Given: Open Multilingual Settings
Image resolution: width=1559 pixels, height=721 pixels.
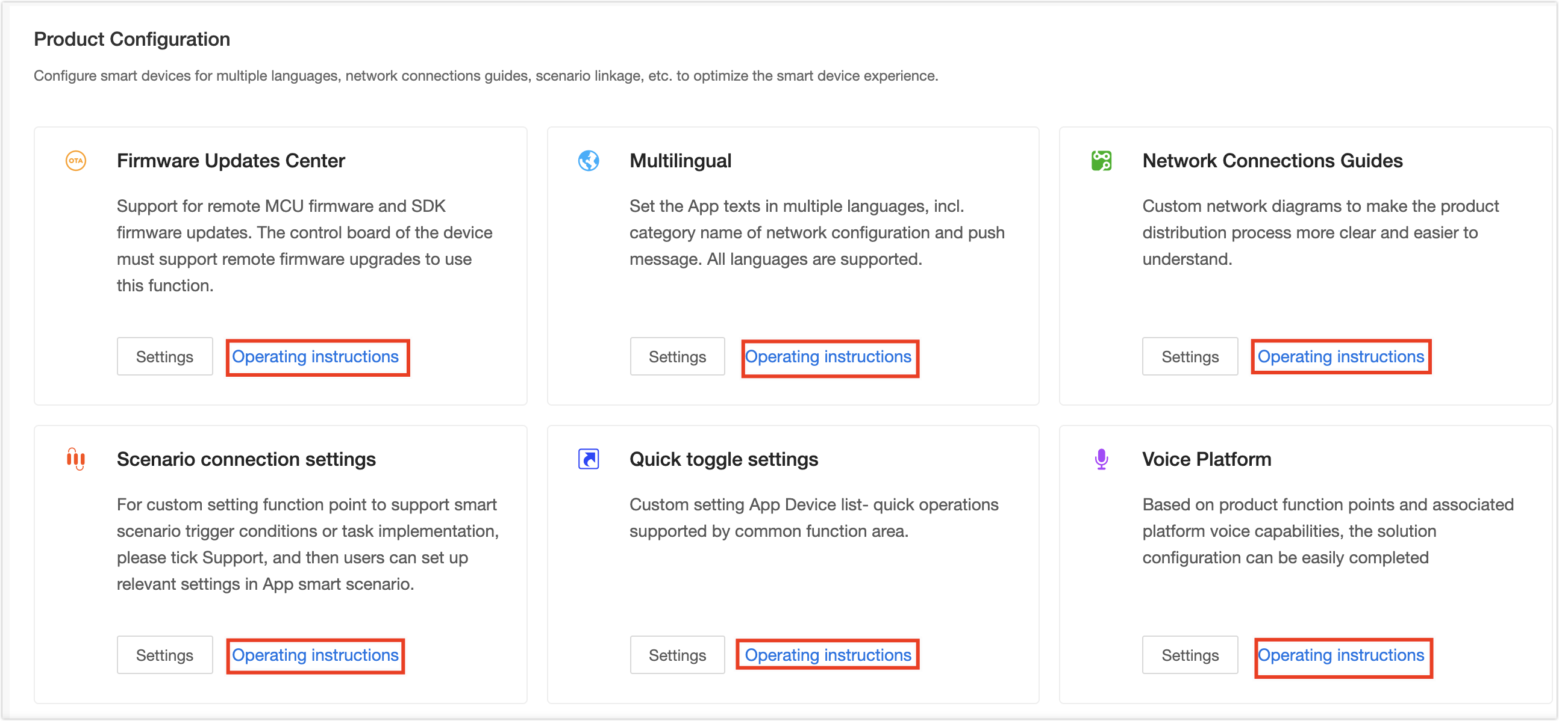Looking at the screenshot, I should (677, 356).
